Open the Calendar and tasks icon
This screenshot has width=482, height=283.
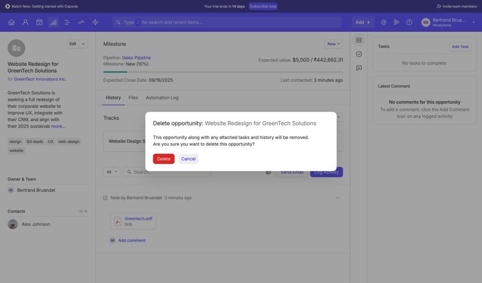pyautogui.click(x=39, y=22)
